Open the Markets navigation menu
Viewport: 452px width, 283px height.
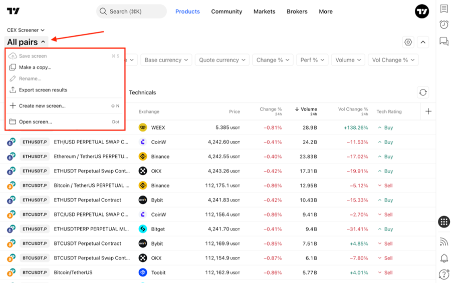point(265,11)
